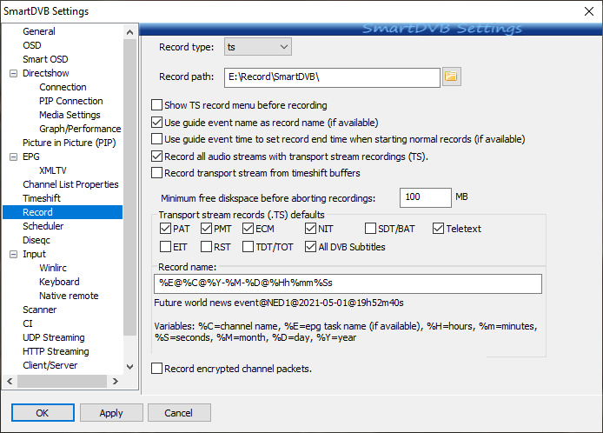Uncheck All DVB Subtitles

pos(310,247)
